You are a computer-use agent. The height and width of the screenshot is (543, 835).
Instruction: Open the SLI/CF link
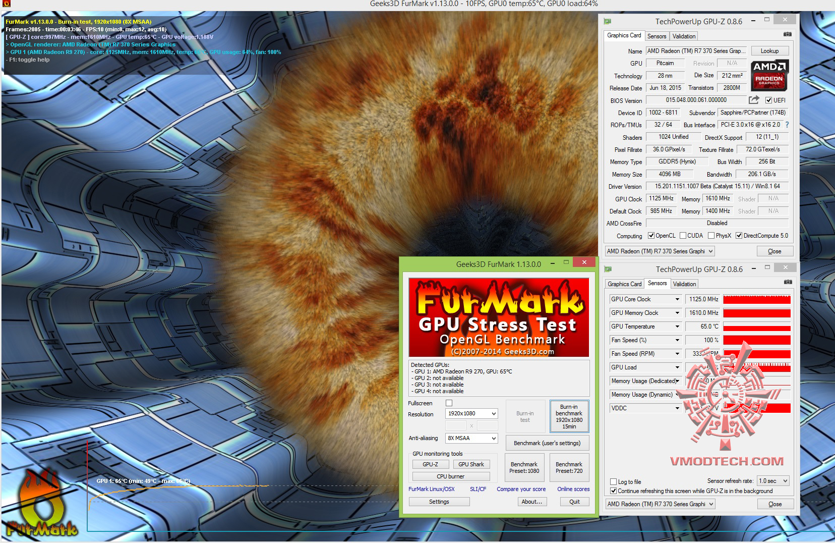pos(478,489)
